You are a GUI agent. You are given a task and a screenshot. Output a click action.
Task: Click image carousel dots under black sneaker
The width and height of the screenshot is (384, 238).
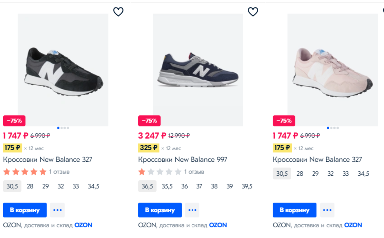[x=63, y=128]
